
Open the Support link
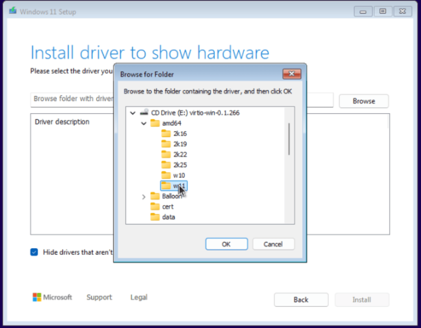[x=99, y=297]
